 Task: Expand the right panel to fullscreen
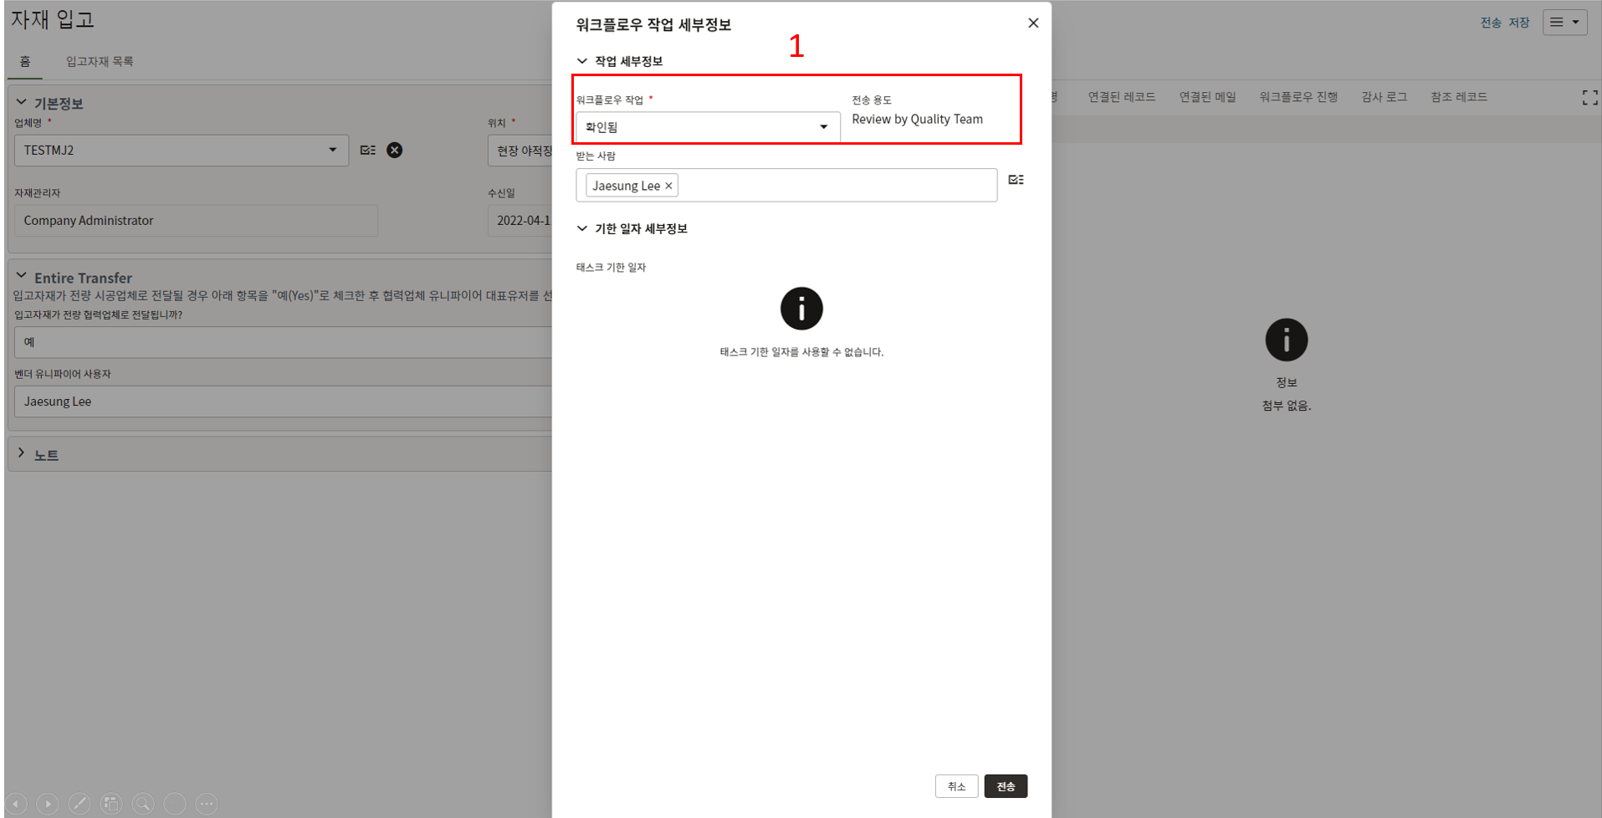point(1589,98)
